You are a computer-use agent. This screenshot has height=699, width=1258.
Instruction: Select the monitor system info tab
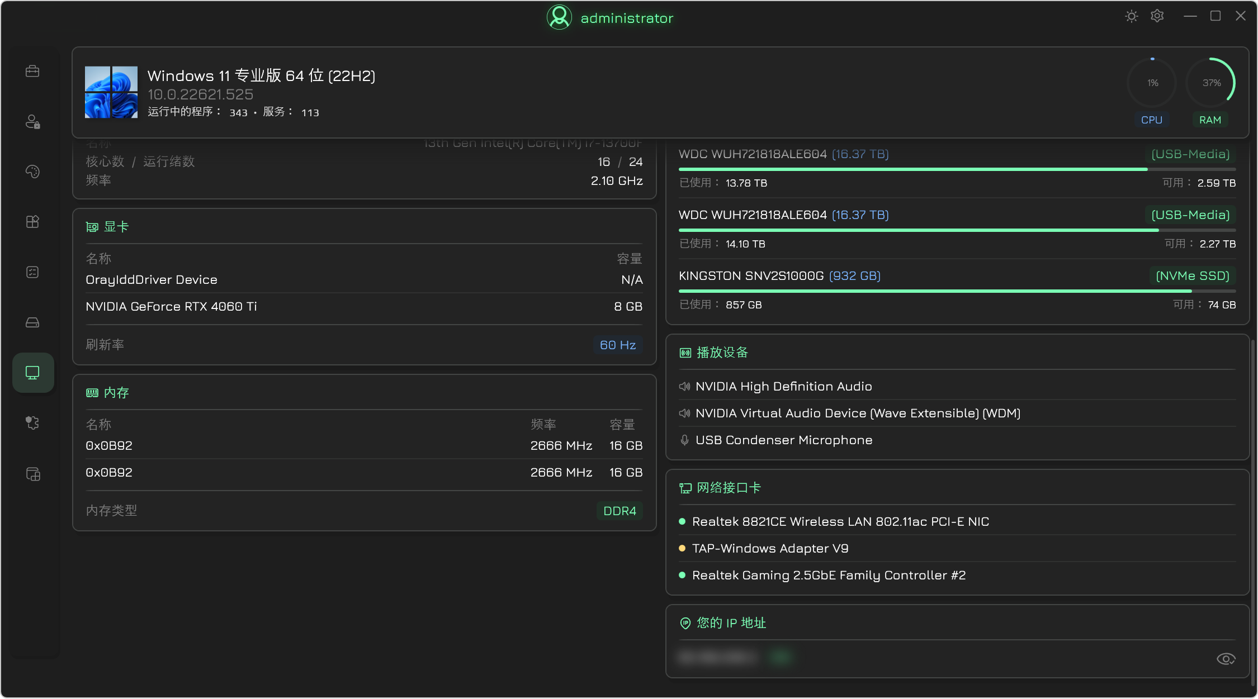[x=33, y=373]
